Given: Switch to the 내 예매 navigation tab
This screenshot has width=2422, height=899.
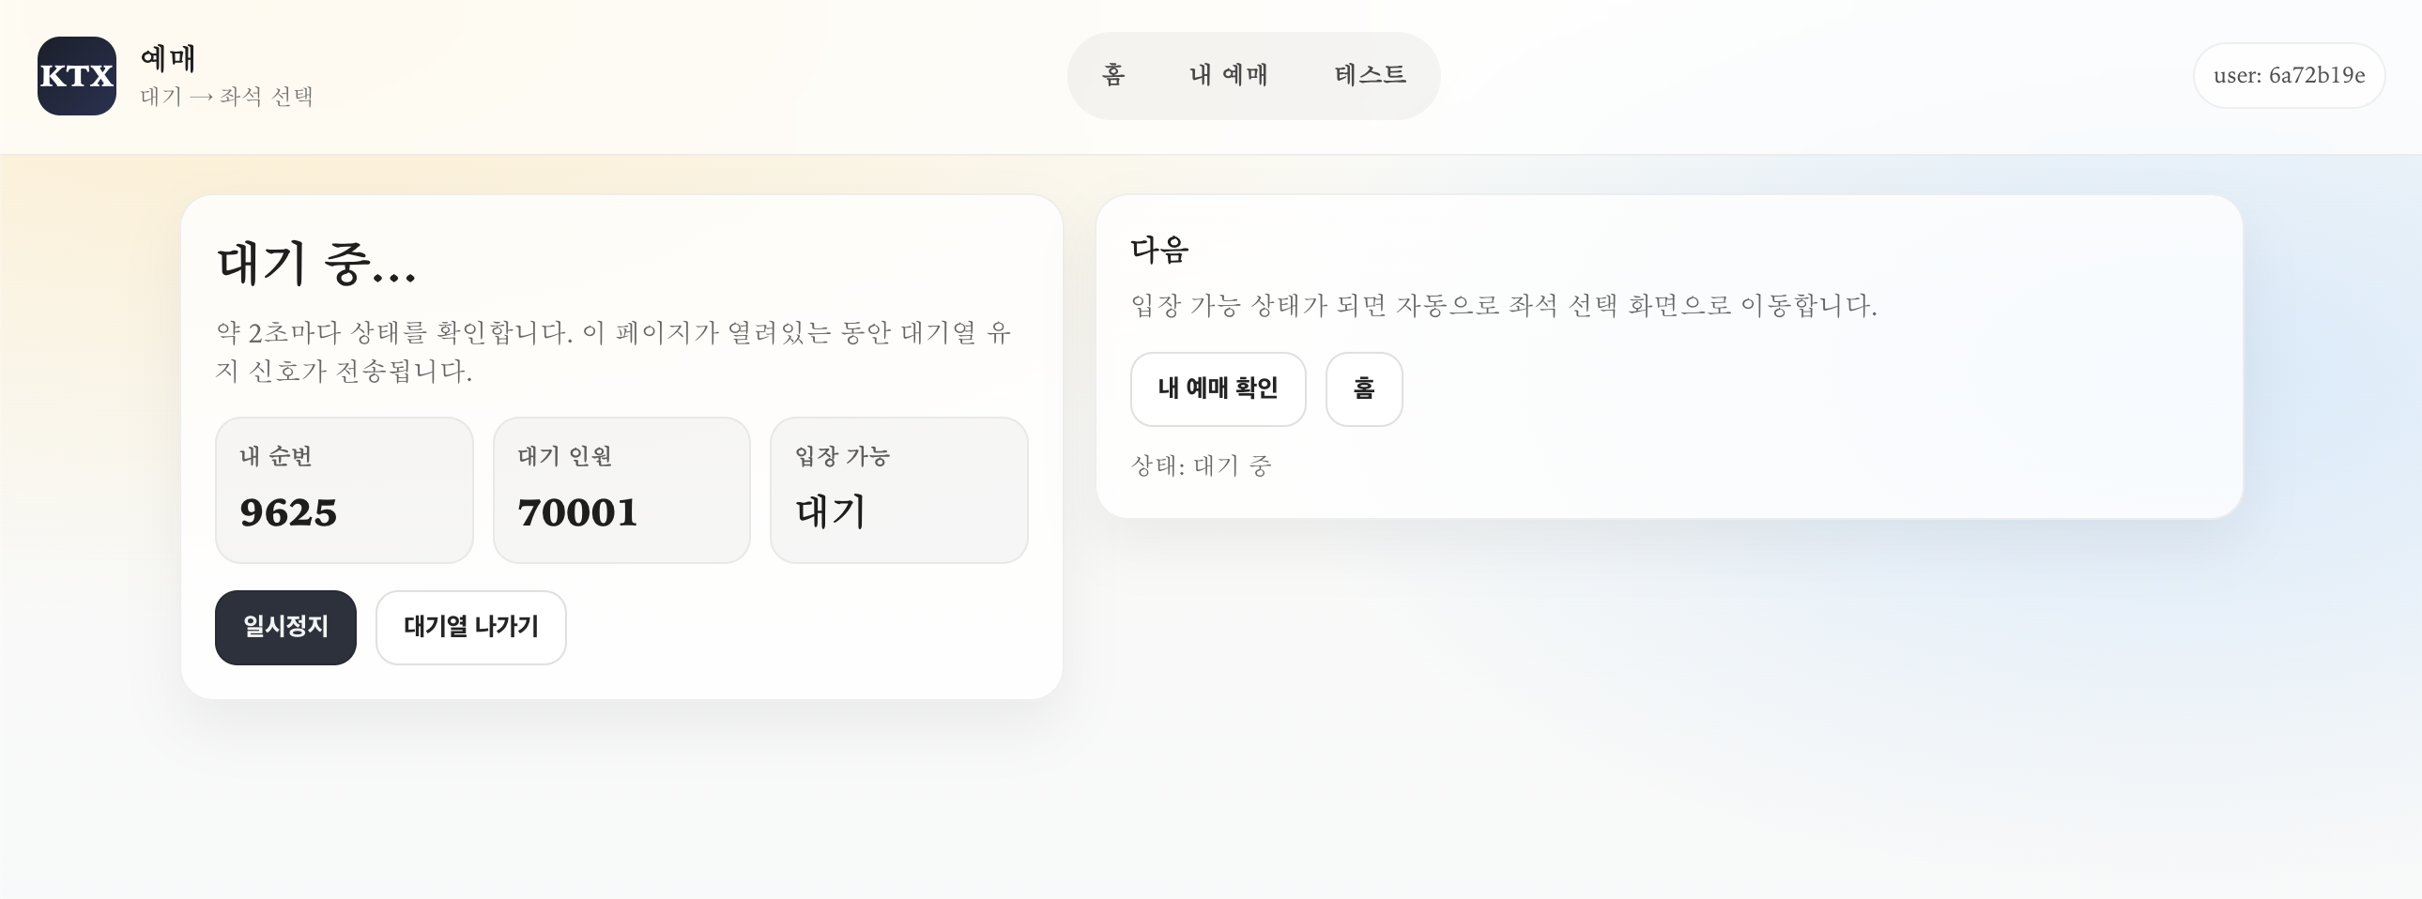Looking at the screenshot, I should pyautogui.click(x=1229, y=75).
